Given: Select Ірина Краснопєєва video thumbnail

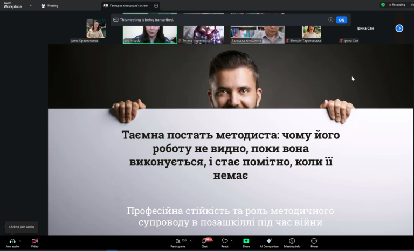Looking at the screenshot, I should pyautogui.click(x=96, y=28).
